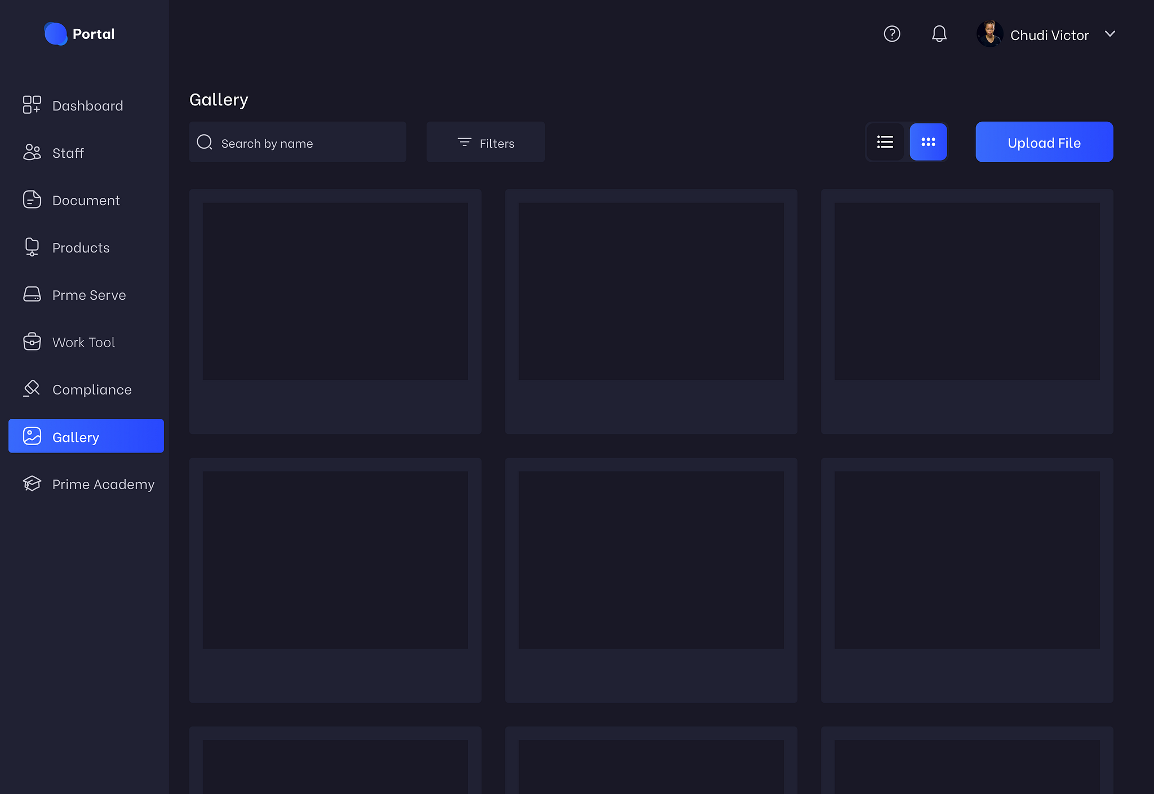
Task: Click the Upload File button
Action: tap(1044, 142)
